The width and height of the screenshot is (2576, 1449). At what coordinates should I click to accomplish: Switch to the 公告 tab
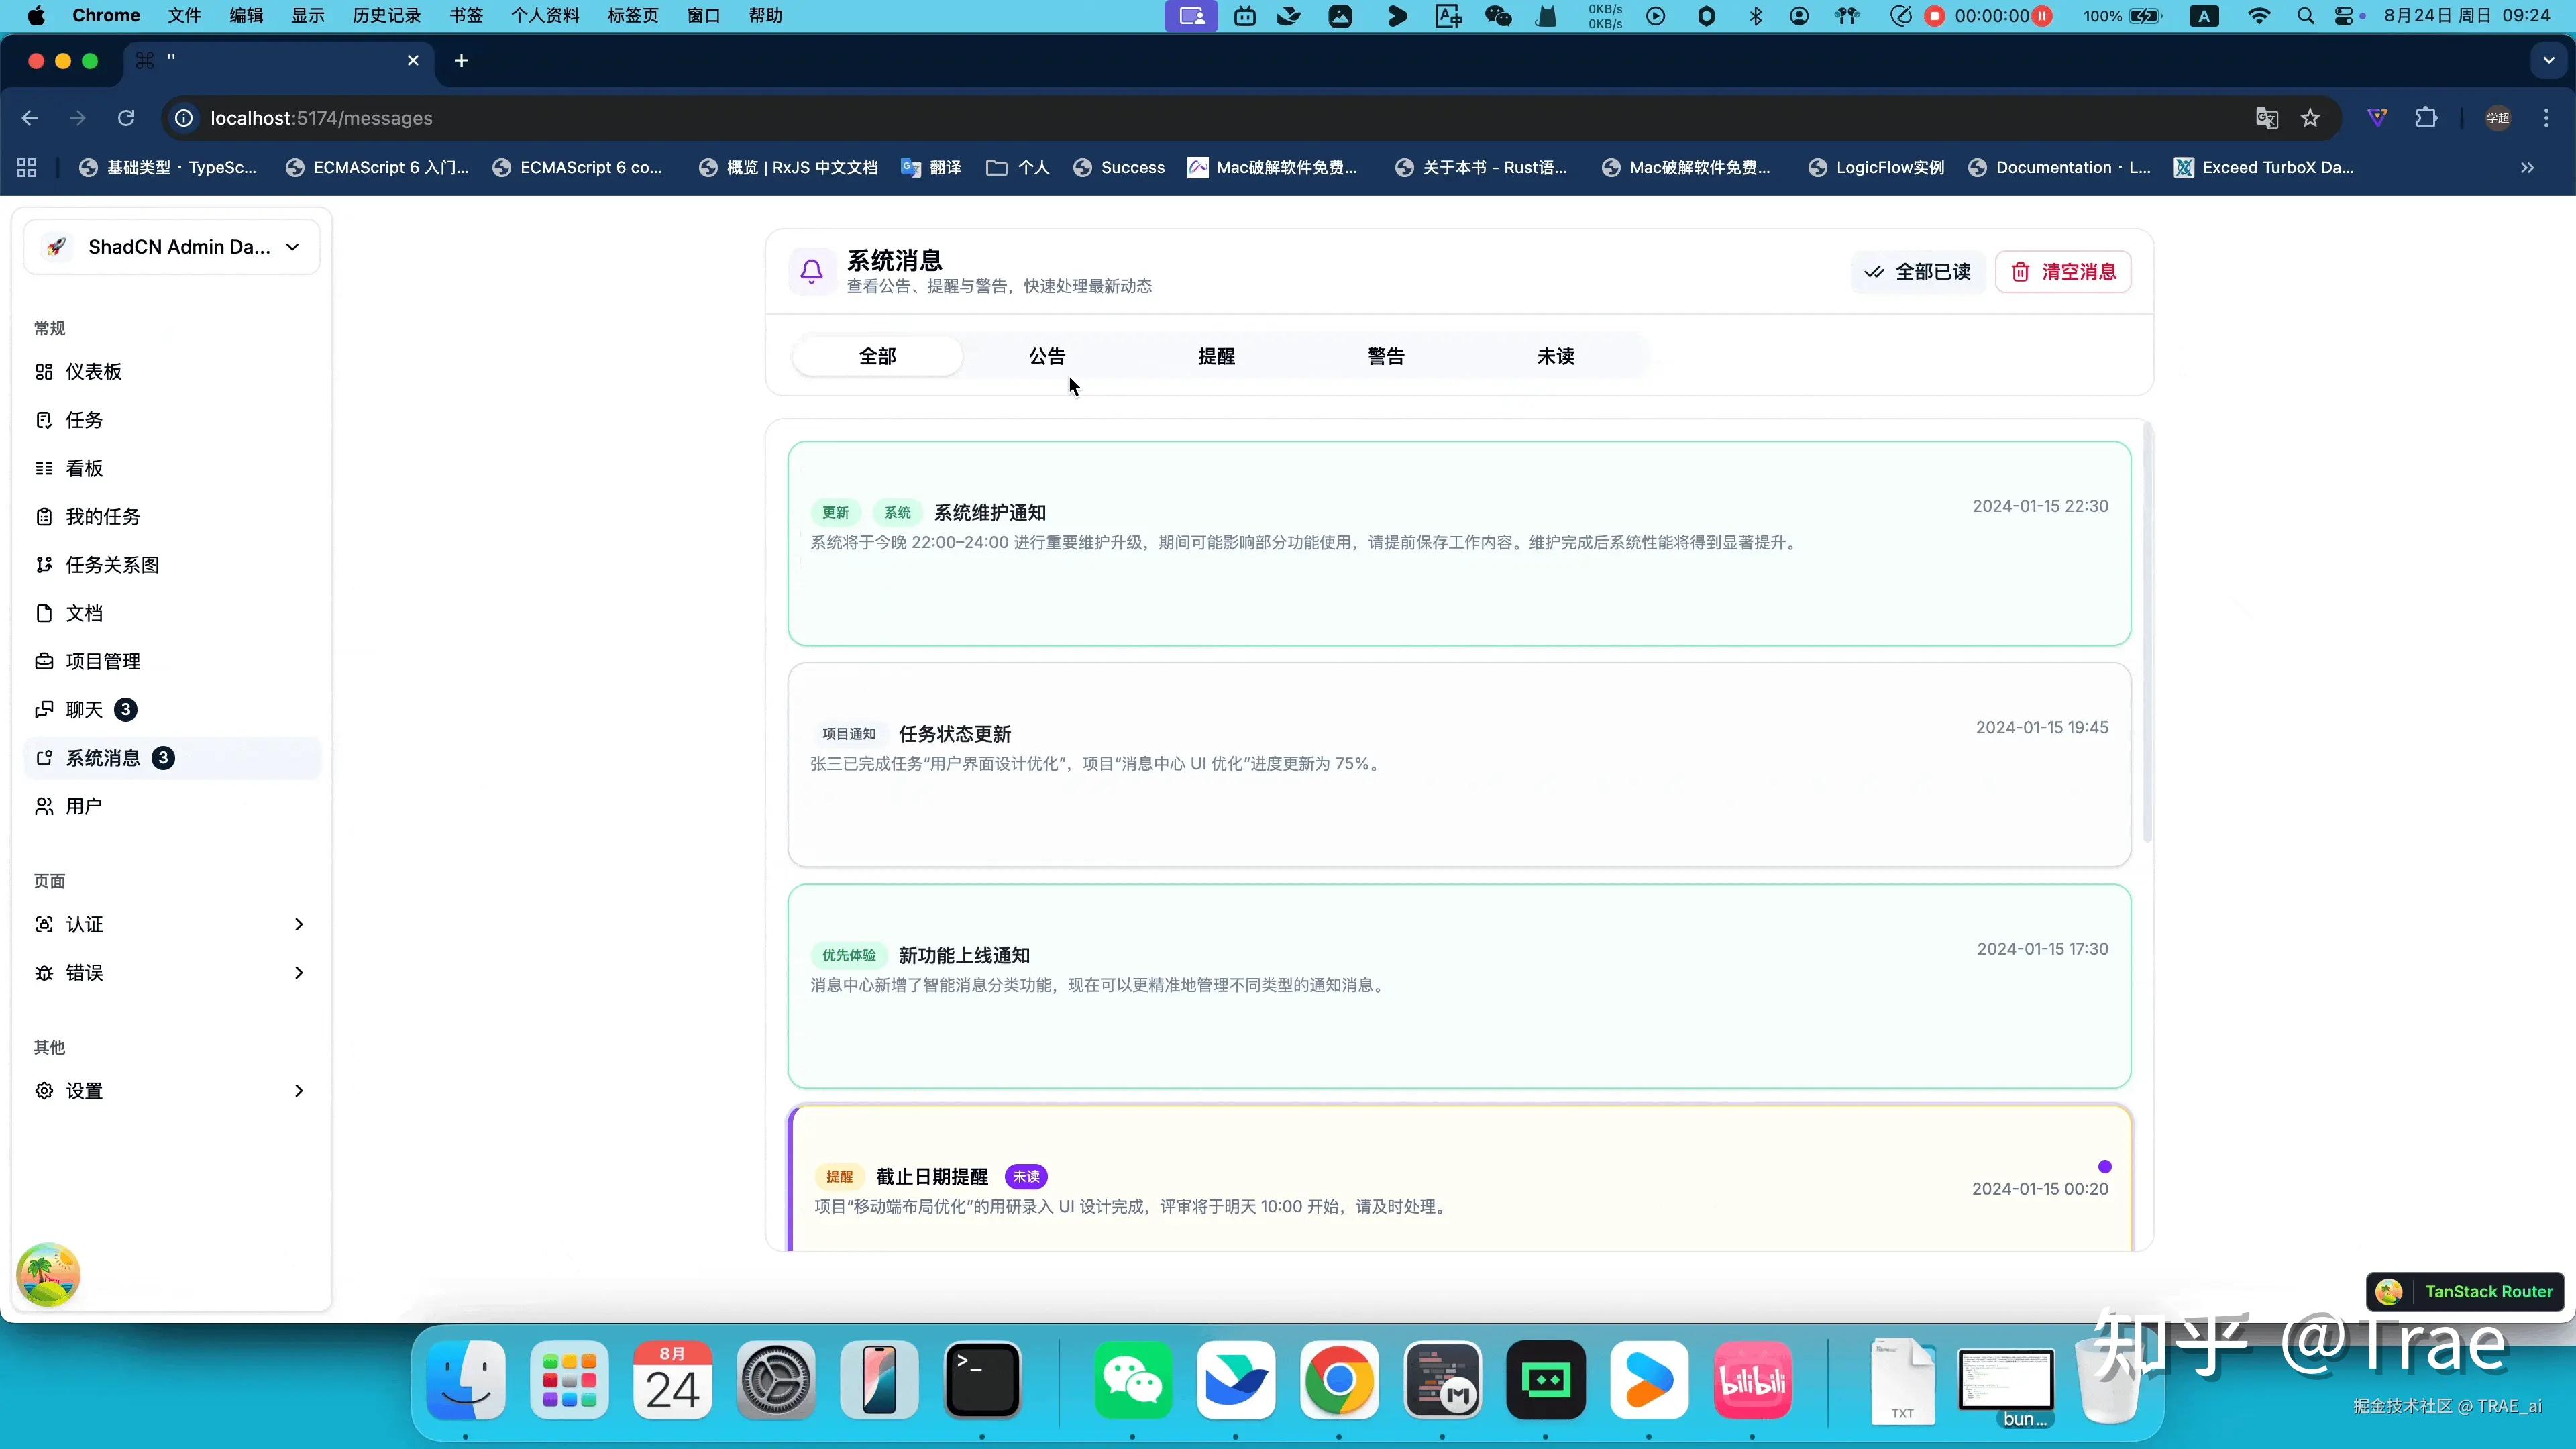[x=1047, y=356]
